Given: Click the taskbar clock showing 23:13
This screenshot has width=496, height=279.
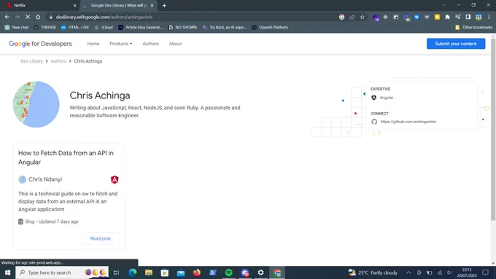Looking at the screenshot, I should [467, 272].
